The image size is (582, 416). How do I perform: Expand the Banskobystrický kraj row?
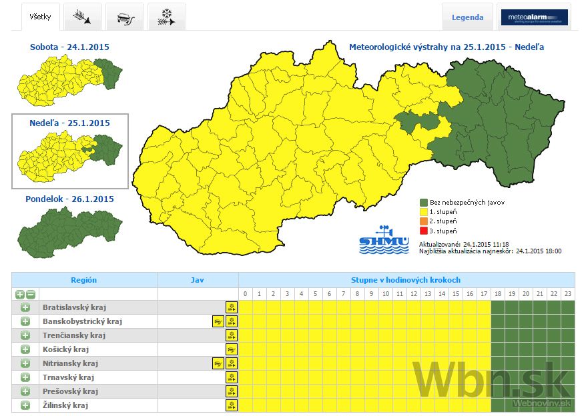[x=25, y=321]
